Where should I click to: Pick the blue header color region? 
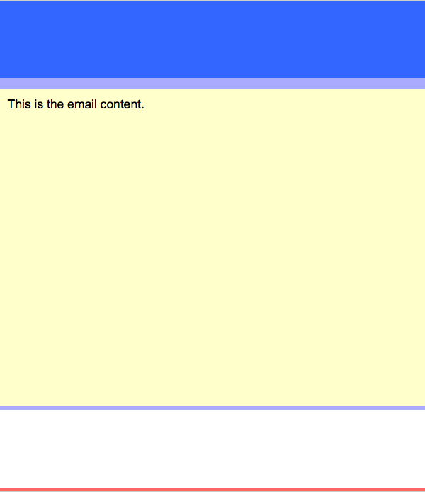212,39
